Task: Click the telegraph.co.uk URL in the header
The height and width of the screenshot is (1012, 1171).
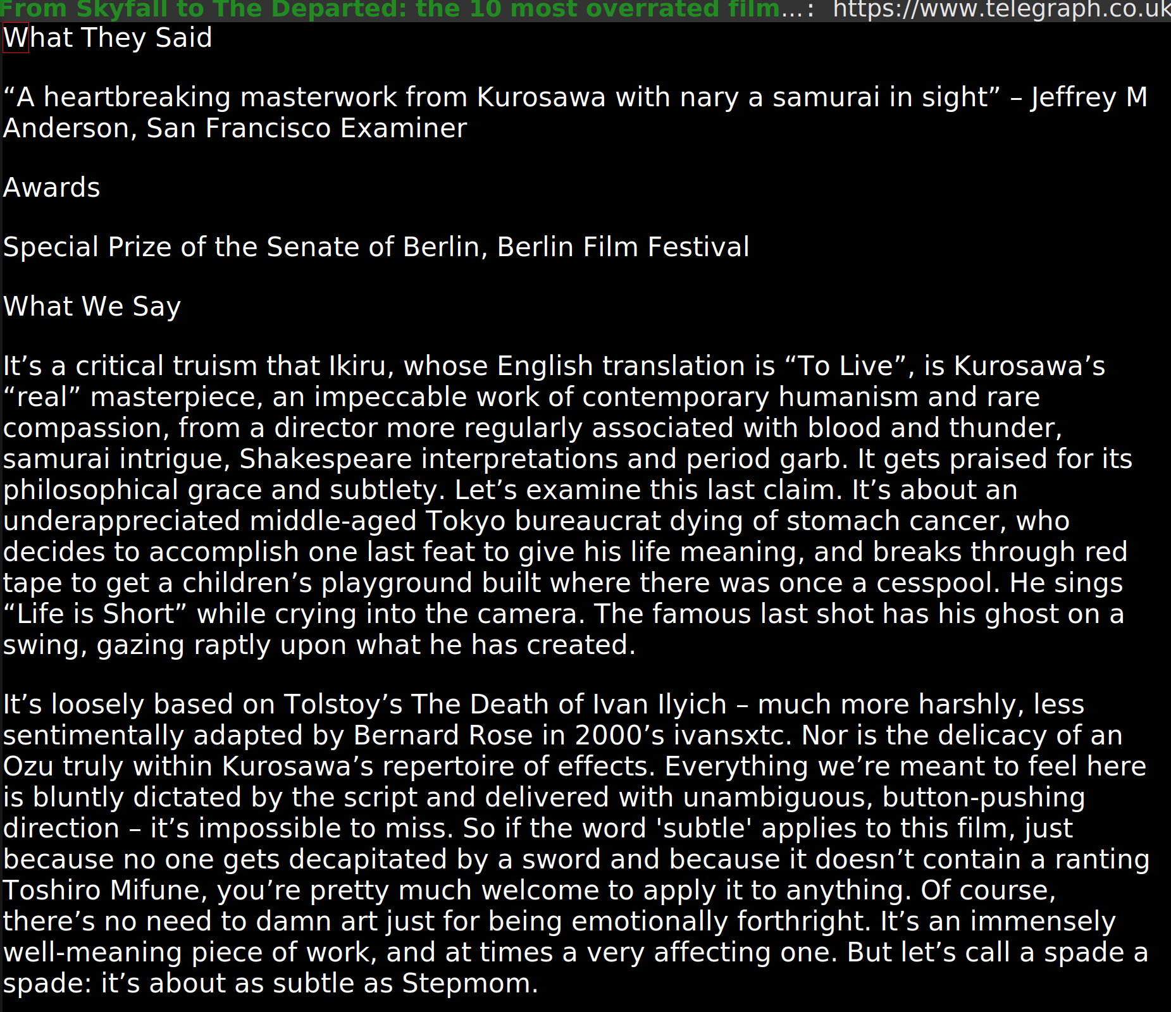Action: click(1001, 9)
